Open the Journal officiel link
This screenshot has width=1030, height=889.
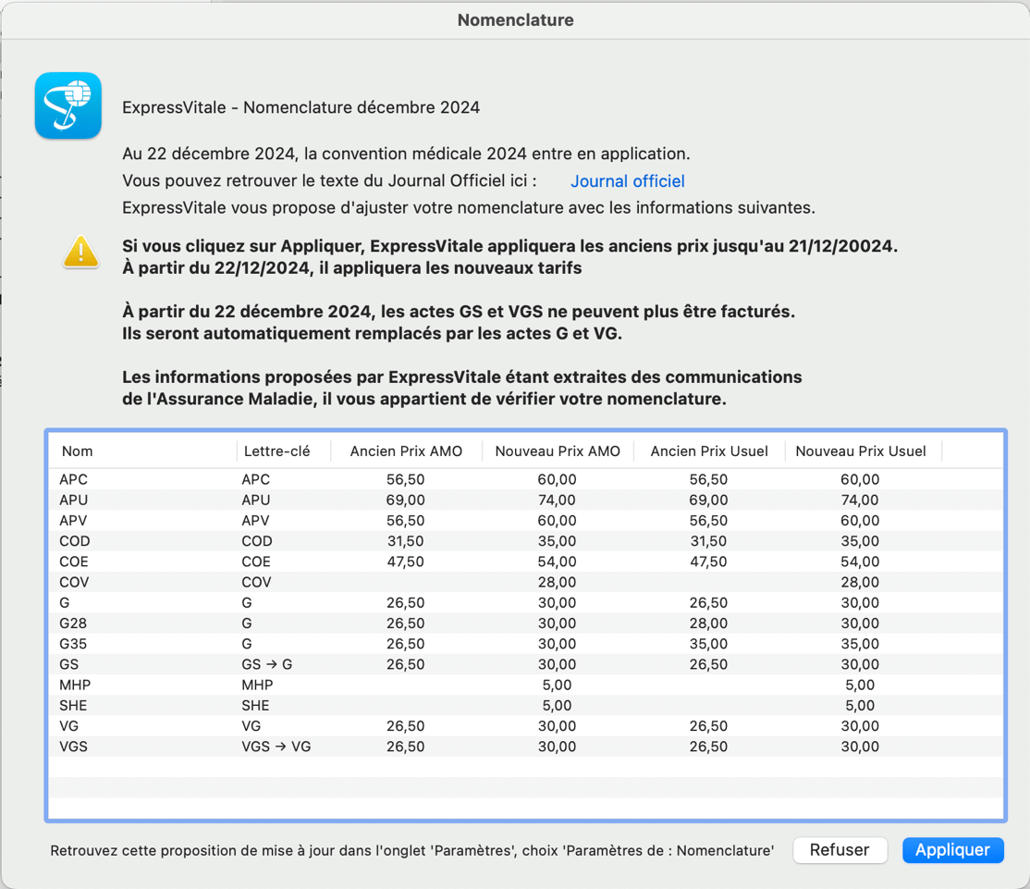coord(627,181)
